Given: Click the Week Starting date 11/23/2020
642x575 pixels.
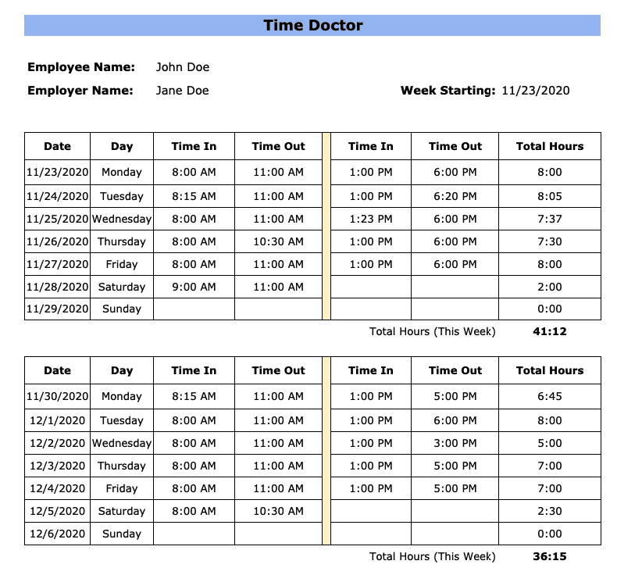Looking at the screenshot, I should (x=535, y=91).
